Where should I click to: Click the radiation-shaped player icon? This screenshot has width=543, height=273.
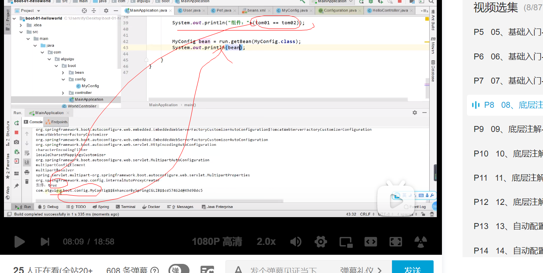tap(421, 241)
